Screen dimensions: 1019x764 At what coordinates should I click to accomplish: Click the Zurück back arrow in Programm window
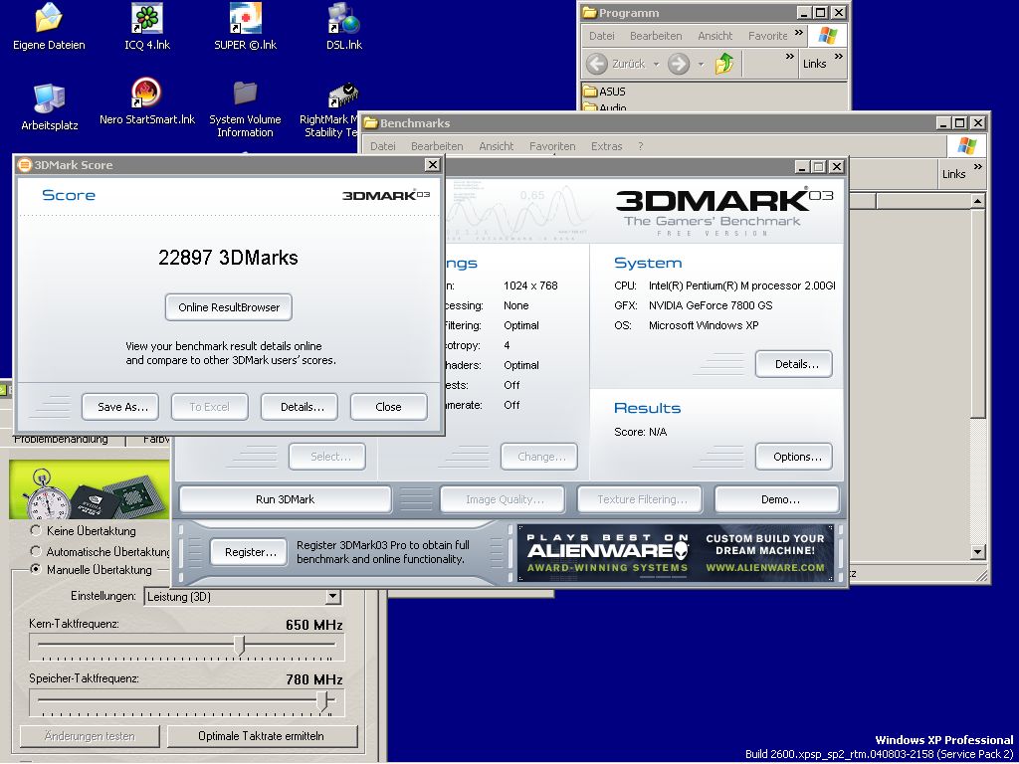597,64
